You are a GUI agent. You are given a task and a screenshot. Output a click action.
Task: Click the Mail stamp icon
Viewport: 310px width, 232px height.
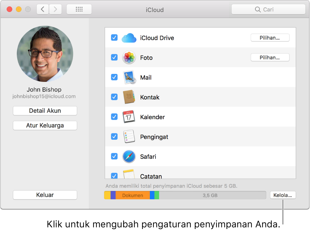[x=129, y=77]
